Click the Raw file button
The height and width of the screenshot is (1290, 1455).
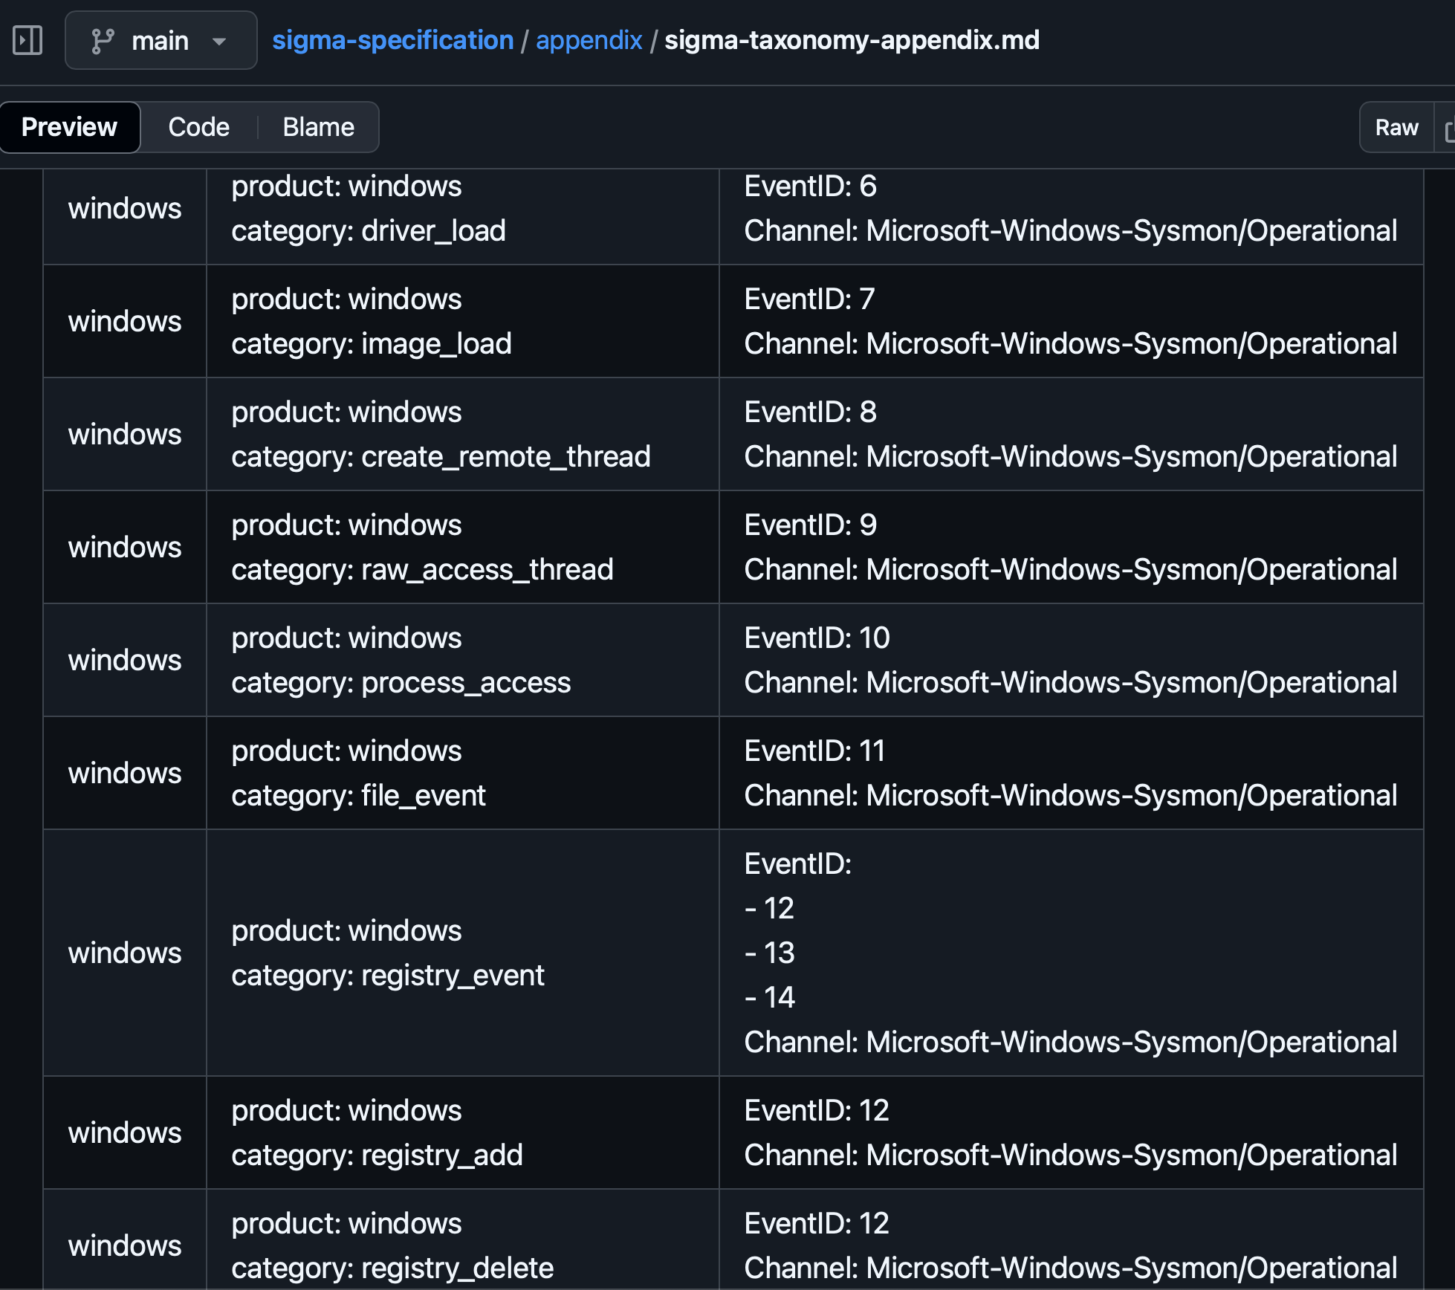(1396, 127)
